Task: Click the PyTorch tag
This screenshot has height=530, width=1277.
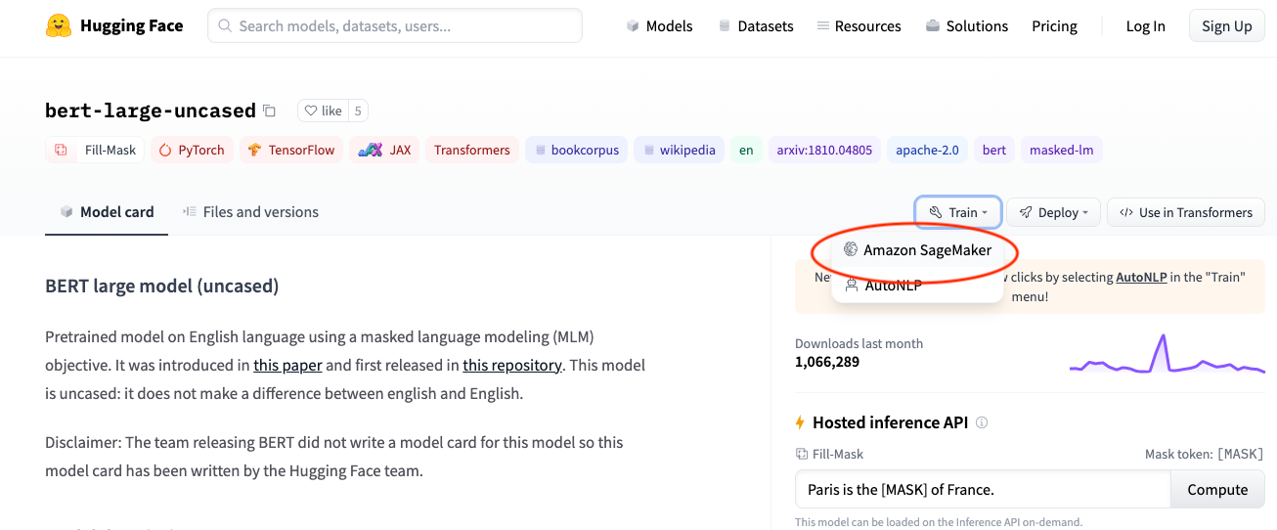Action: (x=192, y=151)
